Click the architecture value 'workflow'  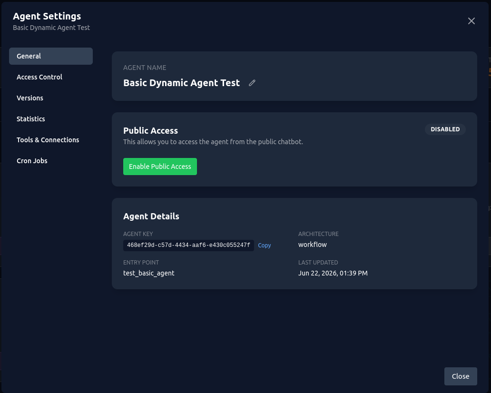(x=312, y=245)
